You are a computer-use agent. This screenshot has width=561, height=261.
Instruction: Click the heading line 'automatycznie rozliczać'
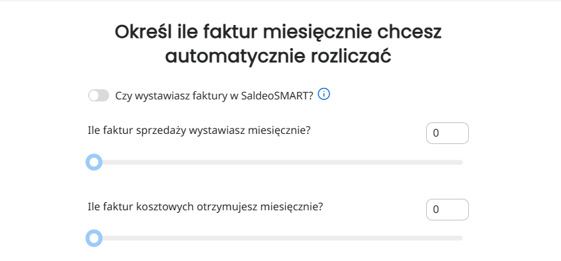point(278,56)
